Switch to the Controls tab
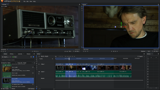Viewport: 160px width, 90px height. (x=20, y=54)
